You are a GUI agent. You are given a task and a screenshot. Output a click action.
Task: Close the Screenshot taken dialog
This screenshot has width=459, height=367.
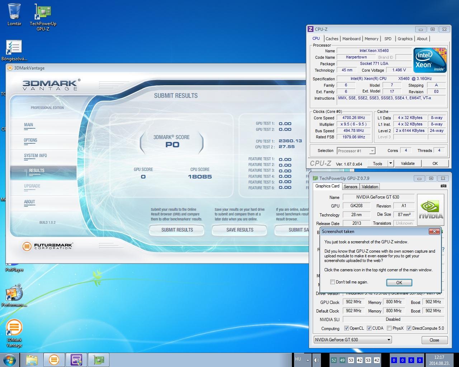pyautogui.click(x=435, y=232)
